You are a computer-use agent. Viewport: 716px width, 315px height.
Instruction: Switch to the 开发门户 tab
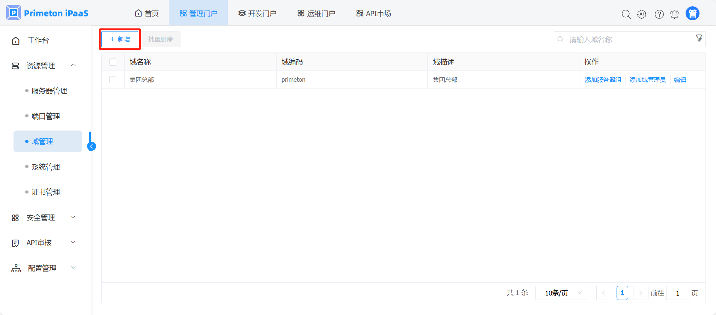pos(257,13)
